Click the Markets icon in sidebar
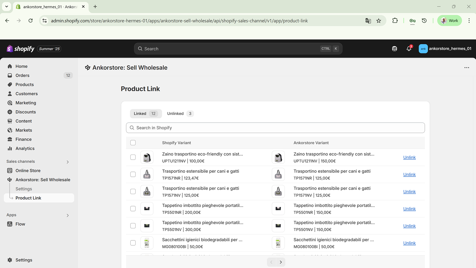 coord(10,130)
